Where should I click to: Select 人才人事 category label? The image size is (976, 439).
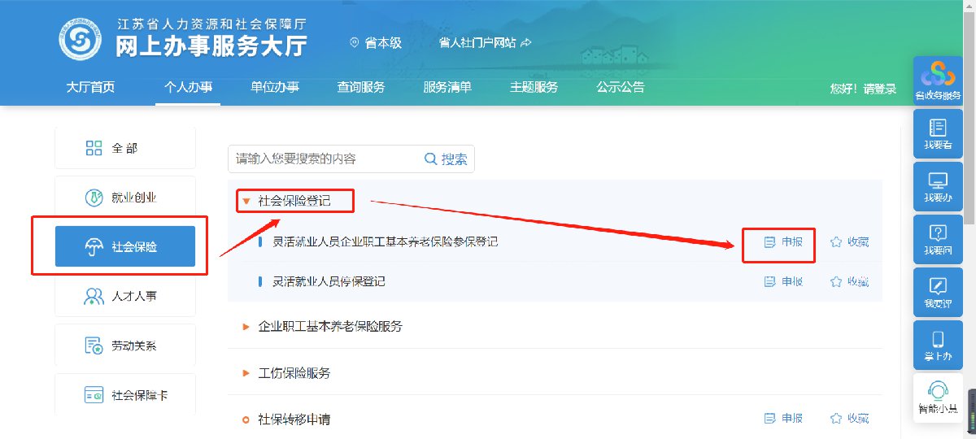[x=134, y=297]
